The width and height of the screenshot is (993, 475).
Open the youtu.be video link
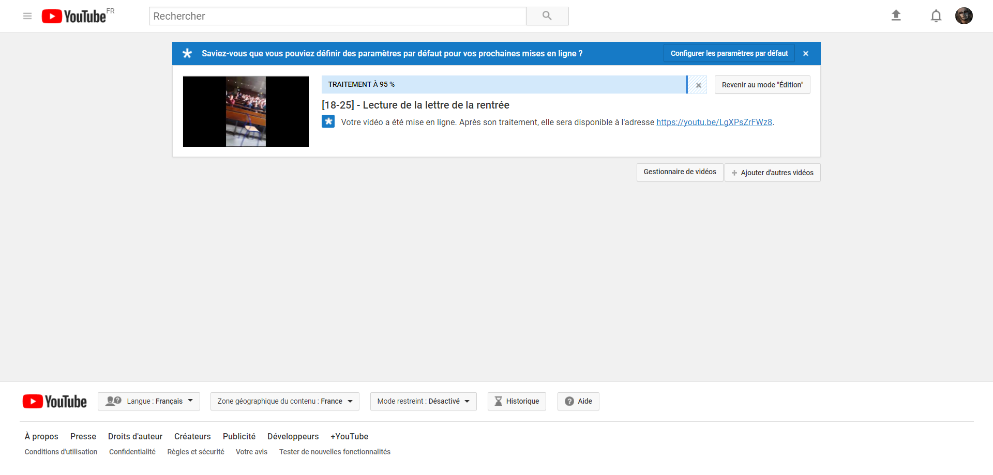point(714,122)
